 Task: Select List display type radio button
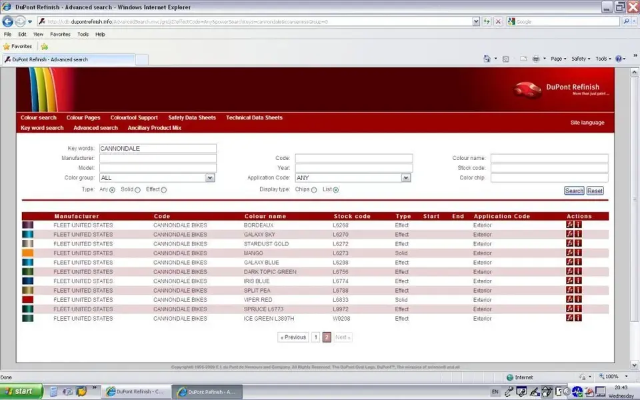tap(336, 190)
